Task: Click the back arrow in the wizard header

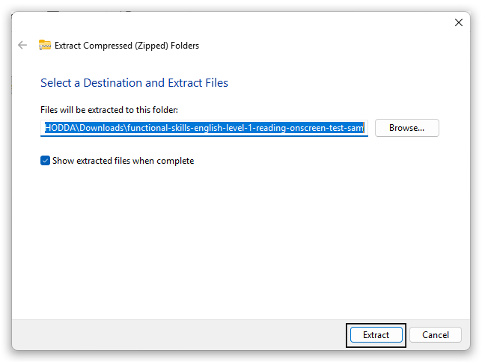Action: point(22,45)
